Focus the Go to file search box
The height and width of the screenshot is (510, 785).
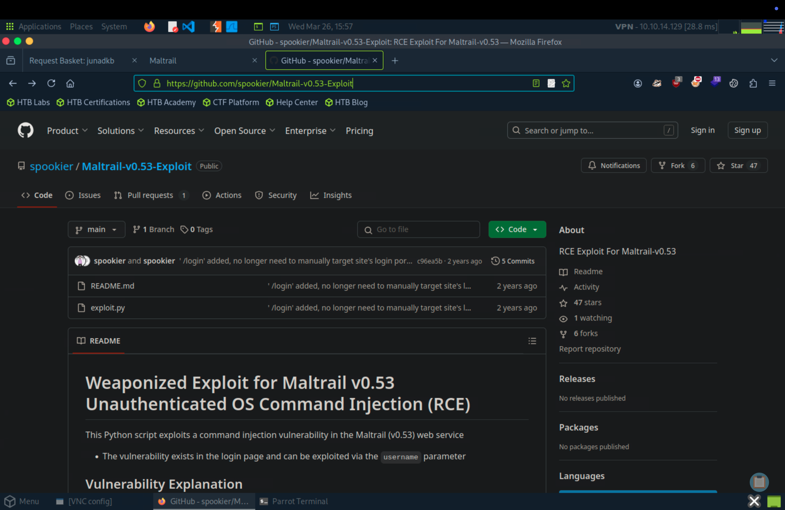coord(418,229)
